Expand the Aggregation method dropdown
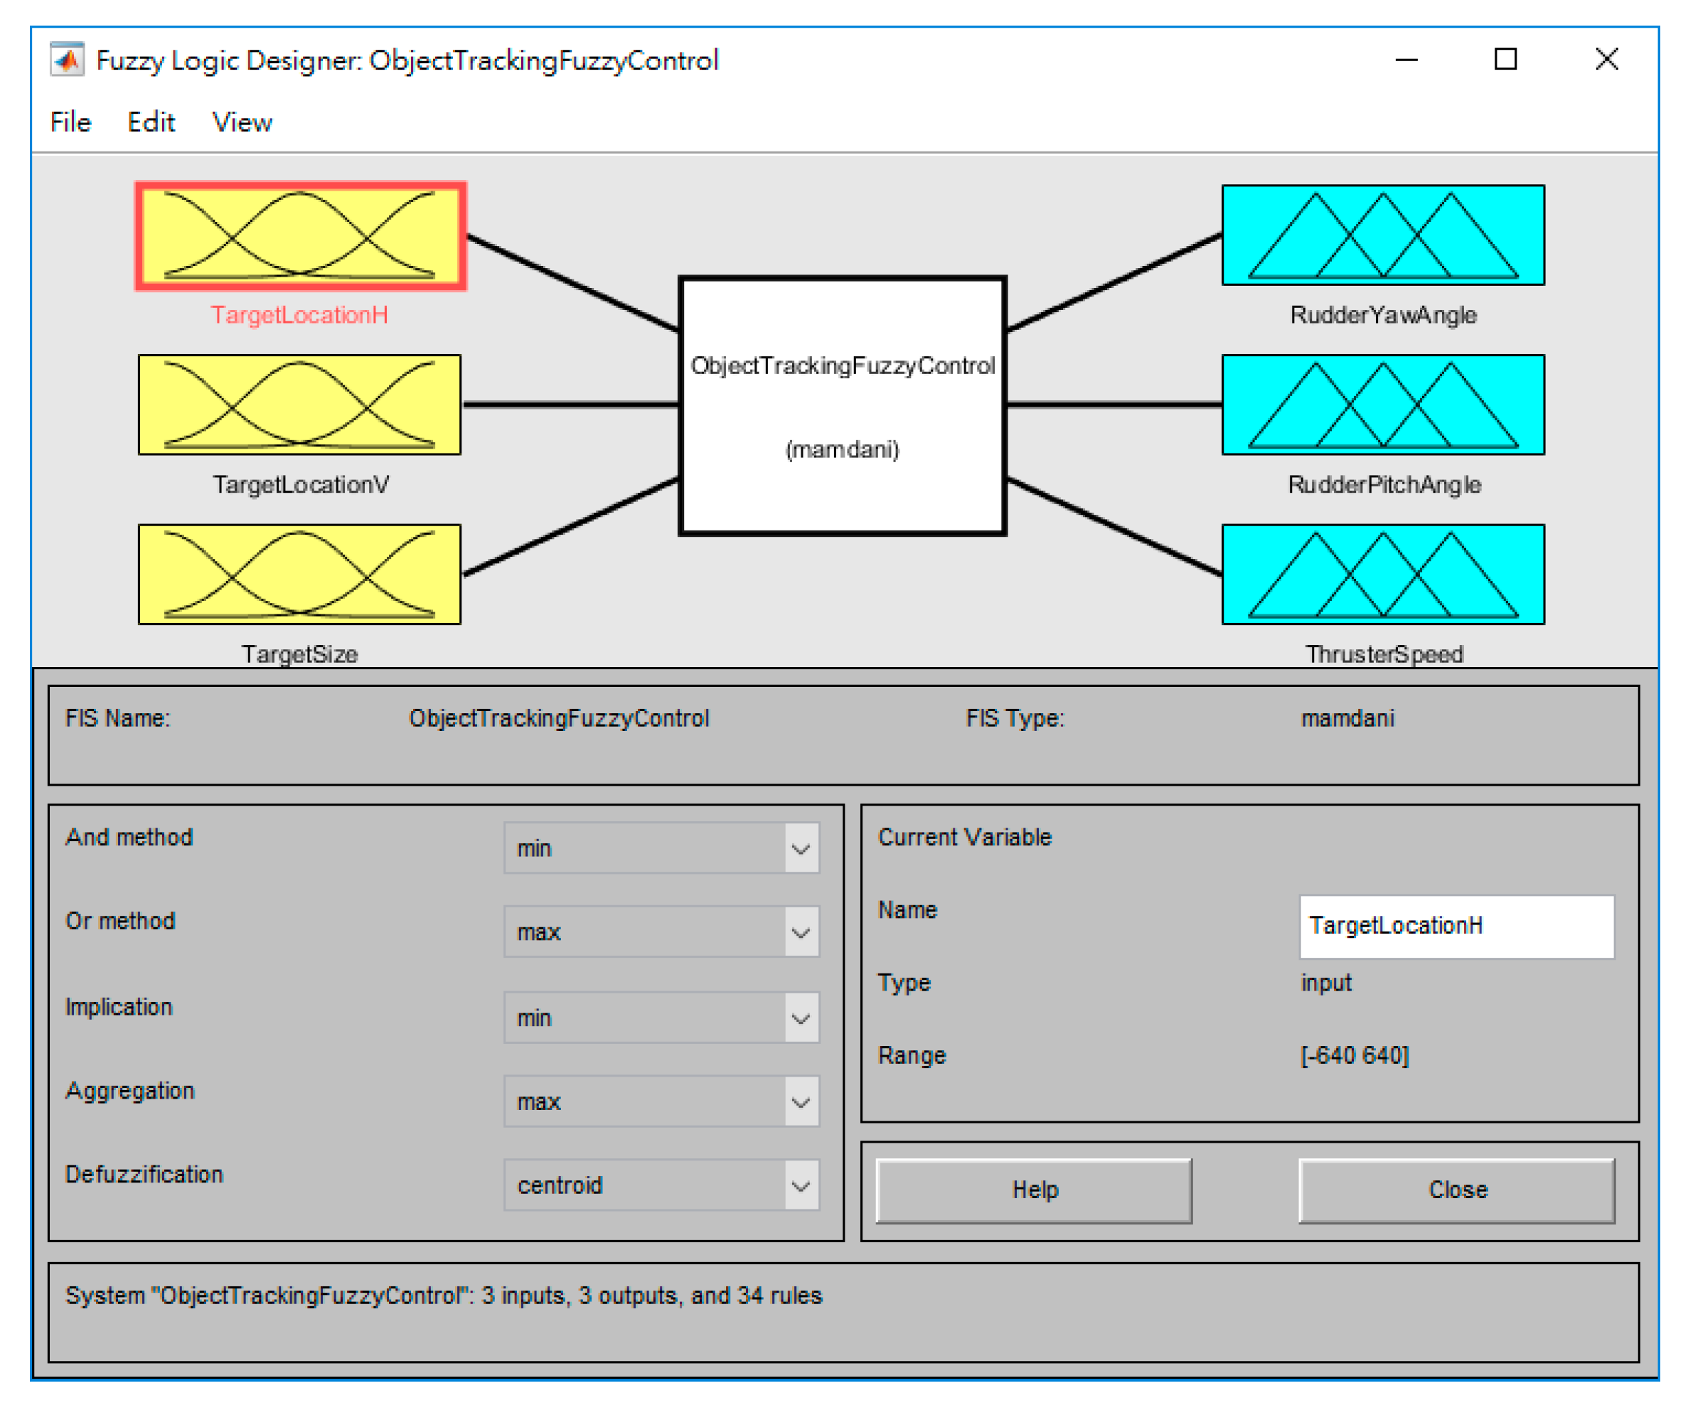The height and width of the screenshot is (1420, 1693). [x=661, y=1101]
